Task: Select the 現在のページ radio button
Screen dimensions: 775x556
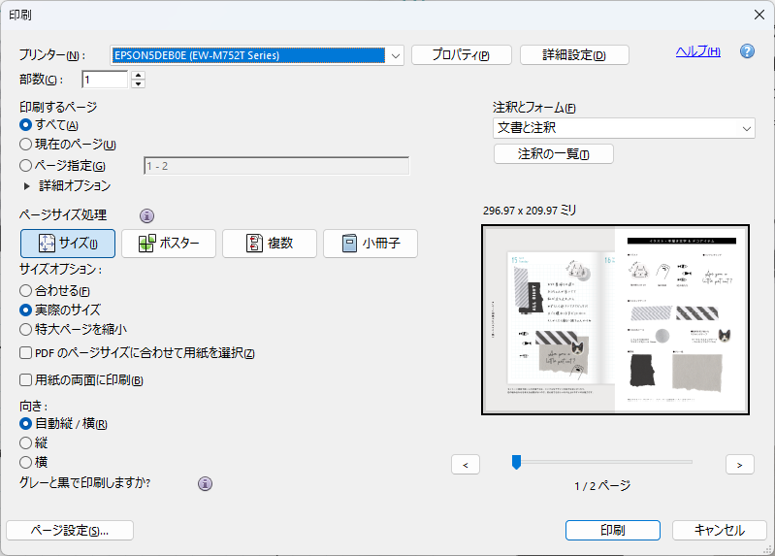Action: [x=26, y=145]
